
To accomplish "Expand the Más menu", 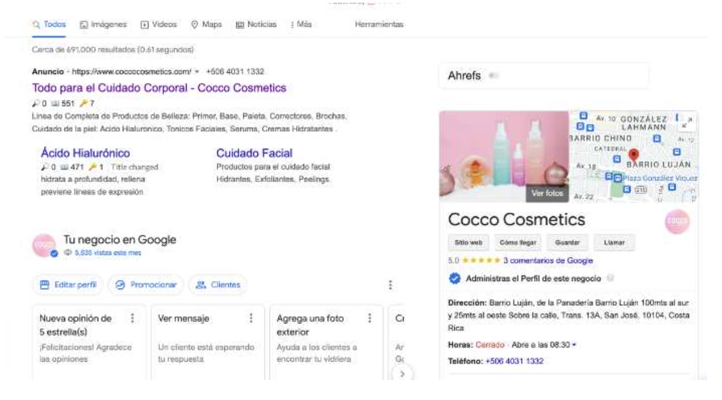I will click(301, 24).
